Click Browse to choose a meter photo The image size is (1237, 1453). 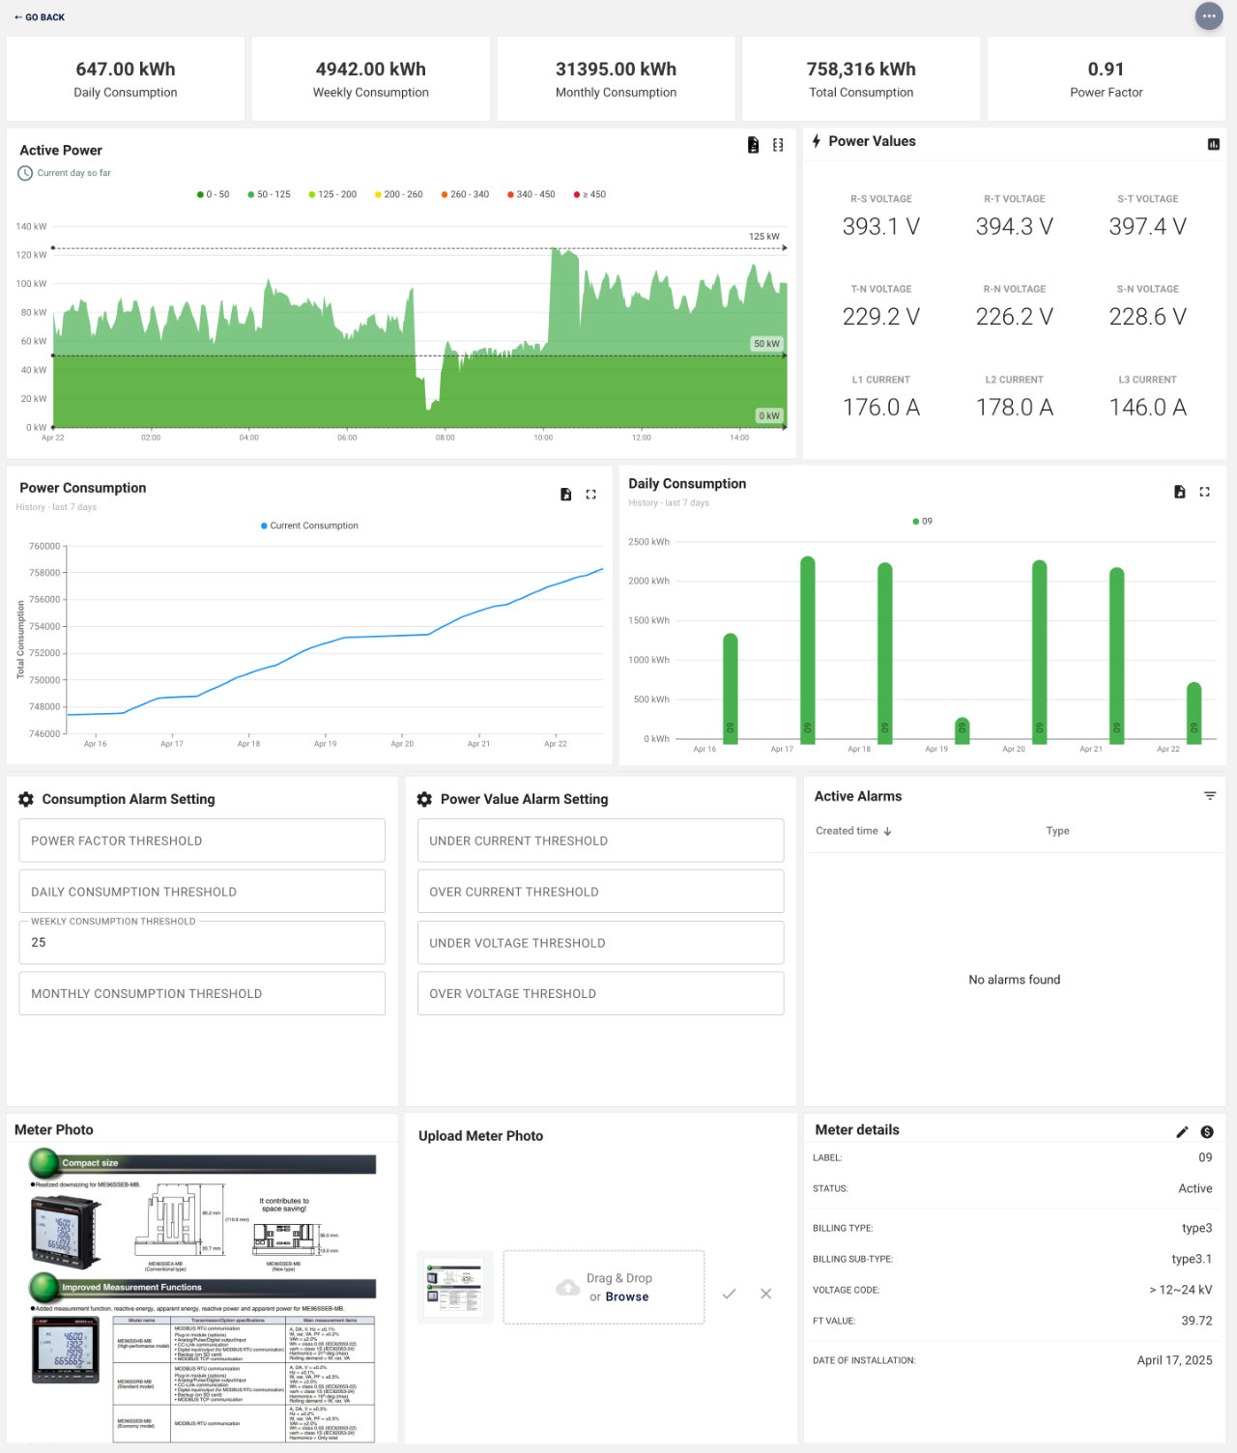tap(627, 1296)
